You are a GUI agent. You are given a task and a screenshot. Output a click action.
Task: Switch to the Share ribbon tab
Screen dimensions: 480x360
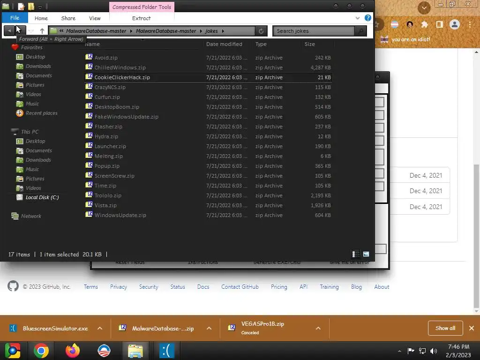(68, 18)
